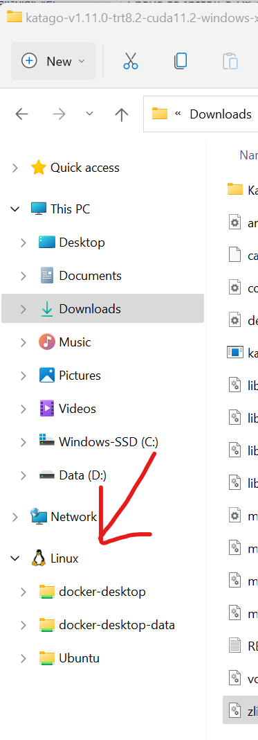
Task: Open the New item dropdown button
Action: tap(53, 61)
